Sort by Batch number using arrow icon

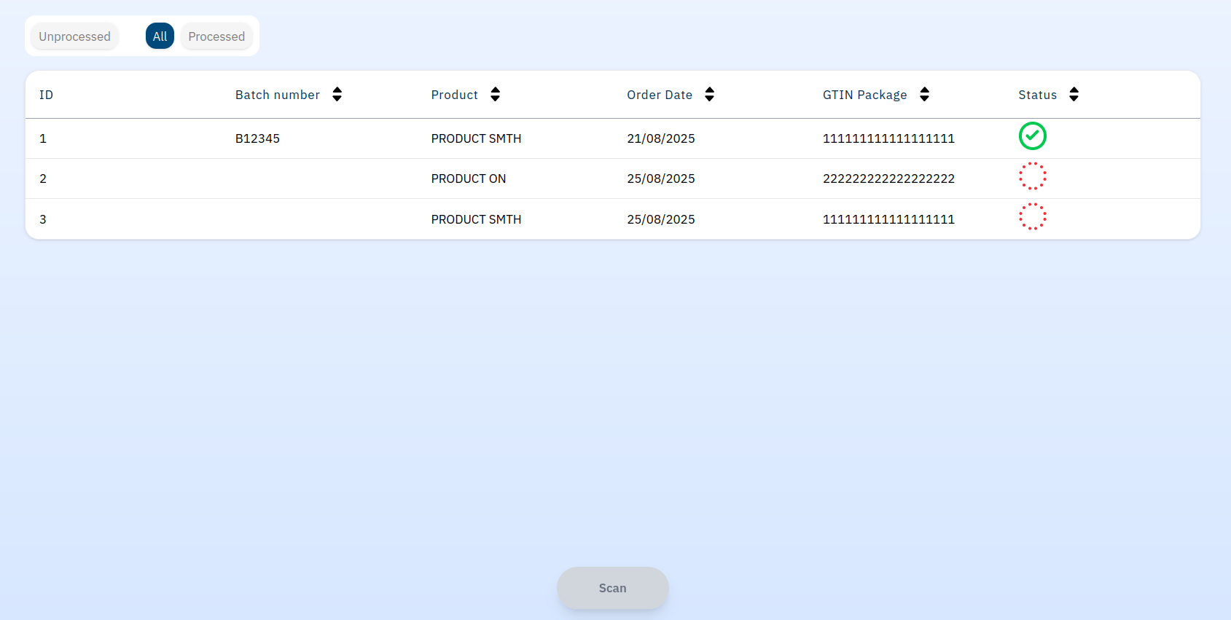coord(337,95)
